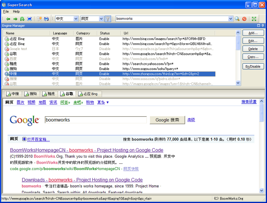
Task: Expand the 打开百宝箱 plus expander
Action: pyautogui.click(x=24, y=139)
